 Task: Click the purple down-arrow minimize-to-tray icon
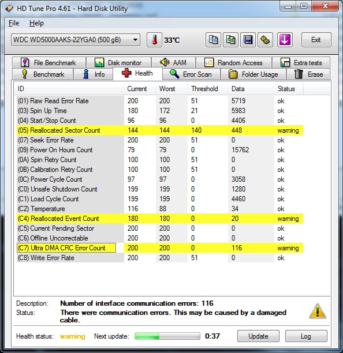(x=285, y=40)
